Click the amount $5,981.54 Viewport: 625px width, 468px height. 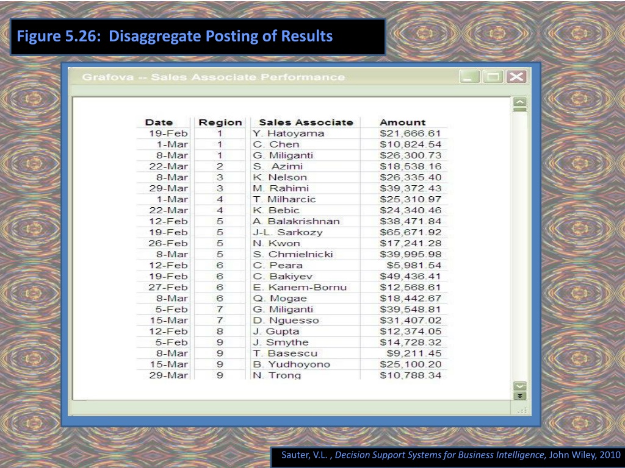tap(414, 266)
